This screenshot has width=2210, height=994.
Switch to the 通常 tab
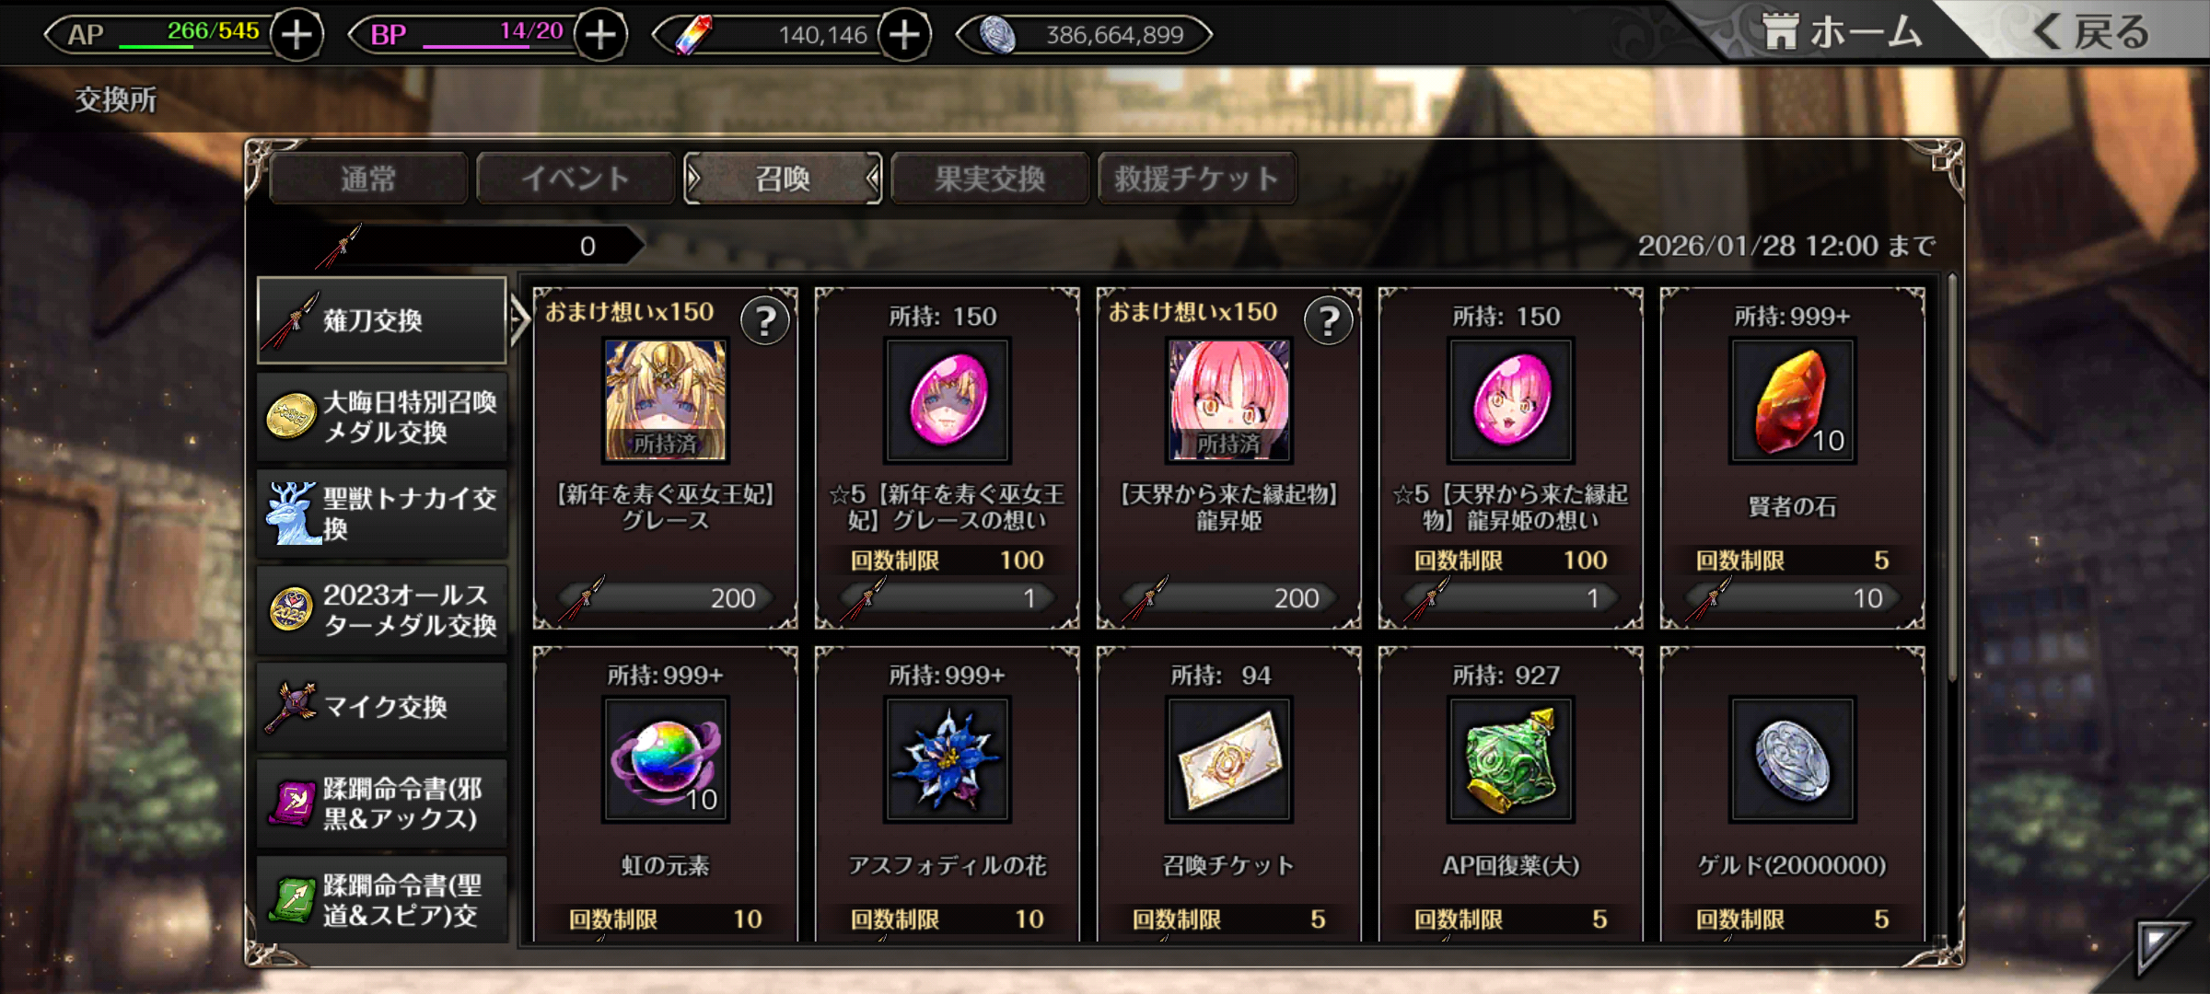pyautogui.click(x=368, y=178)
